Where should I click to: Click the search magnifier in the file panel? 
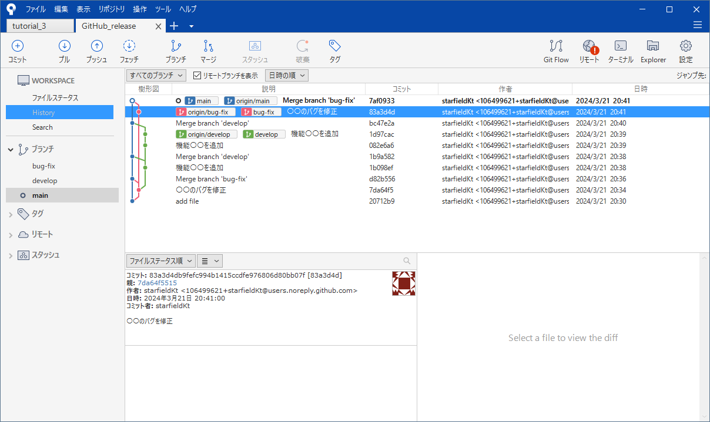click(407, 261)
